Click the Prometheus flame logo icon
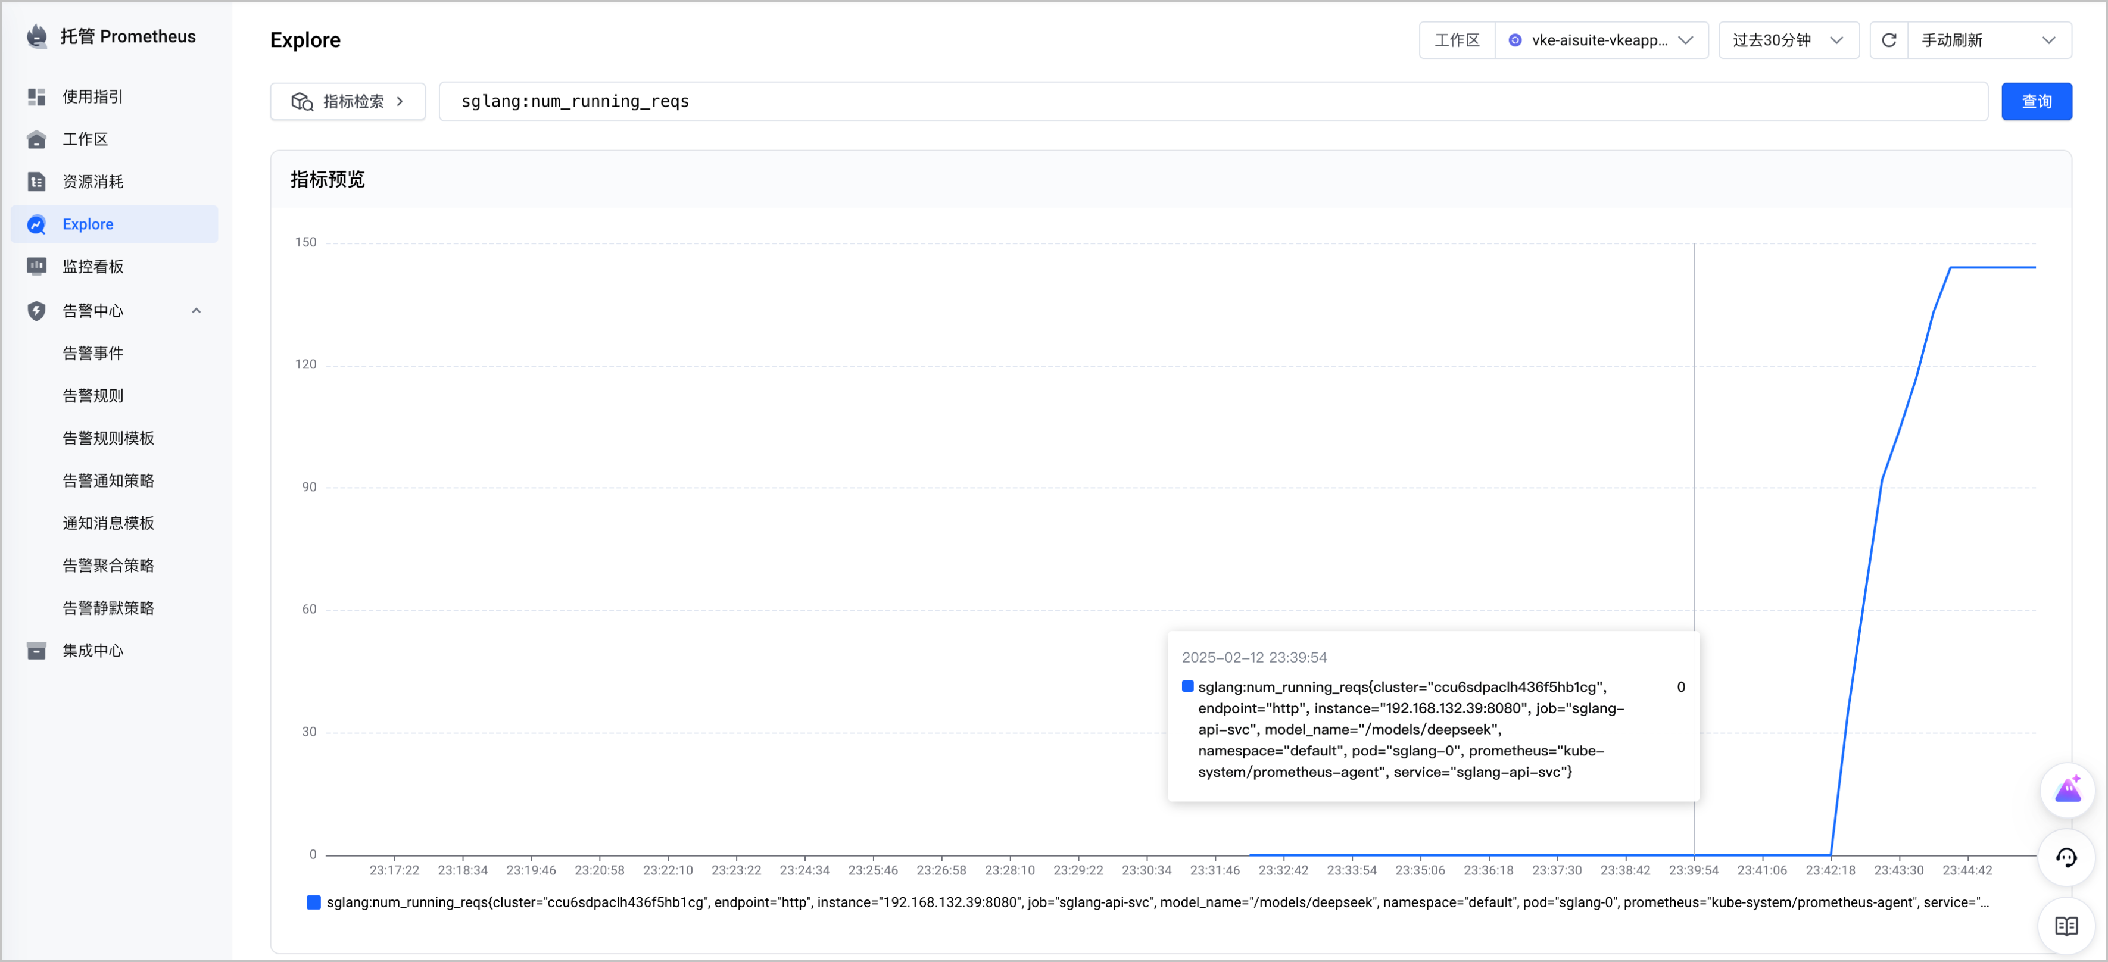 tap(37, 36)
